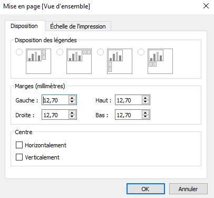
Task: Select third legend layout radio button
Action: pos(100,52)
